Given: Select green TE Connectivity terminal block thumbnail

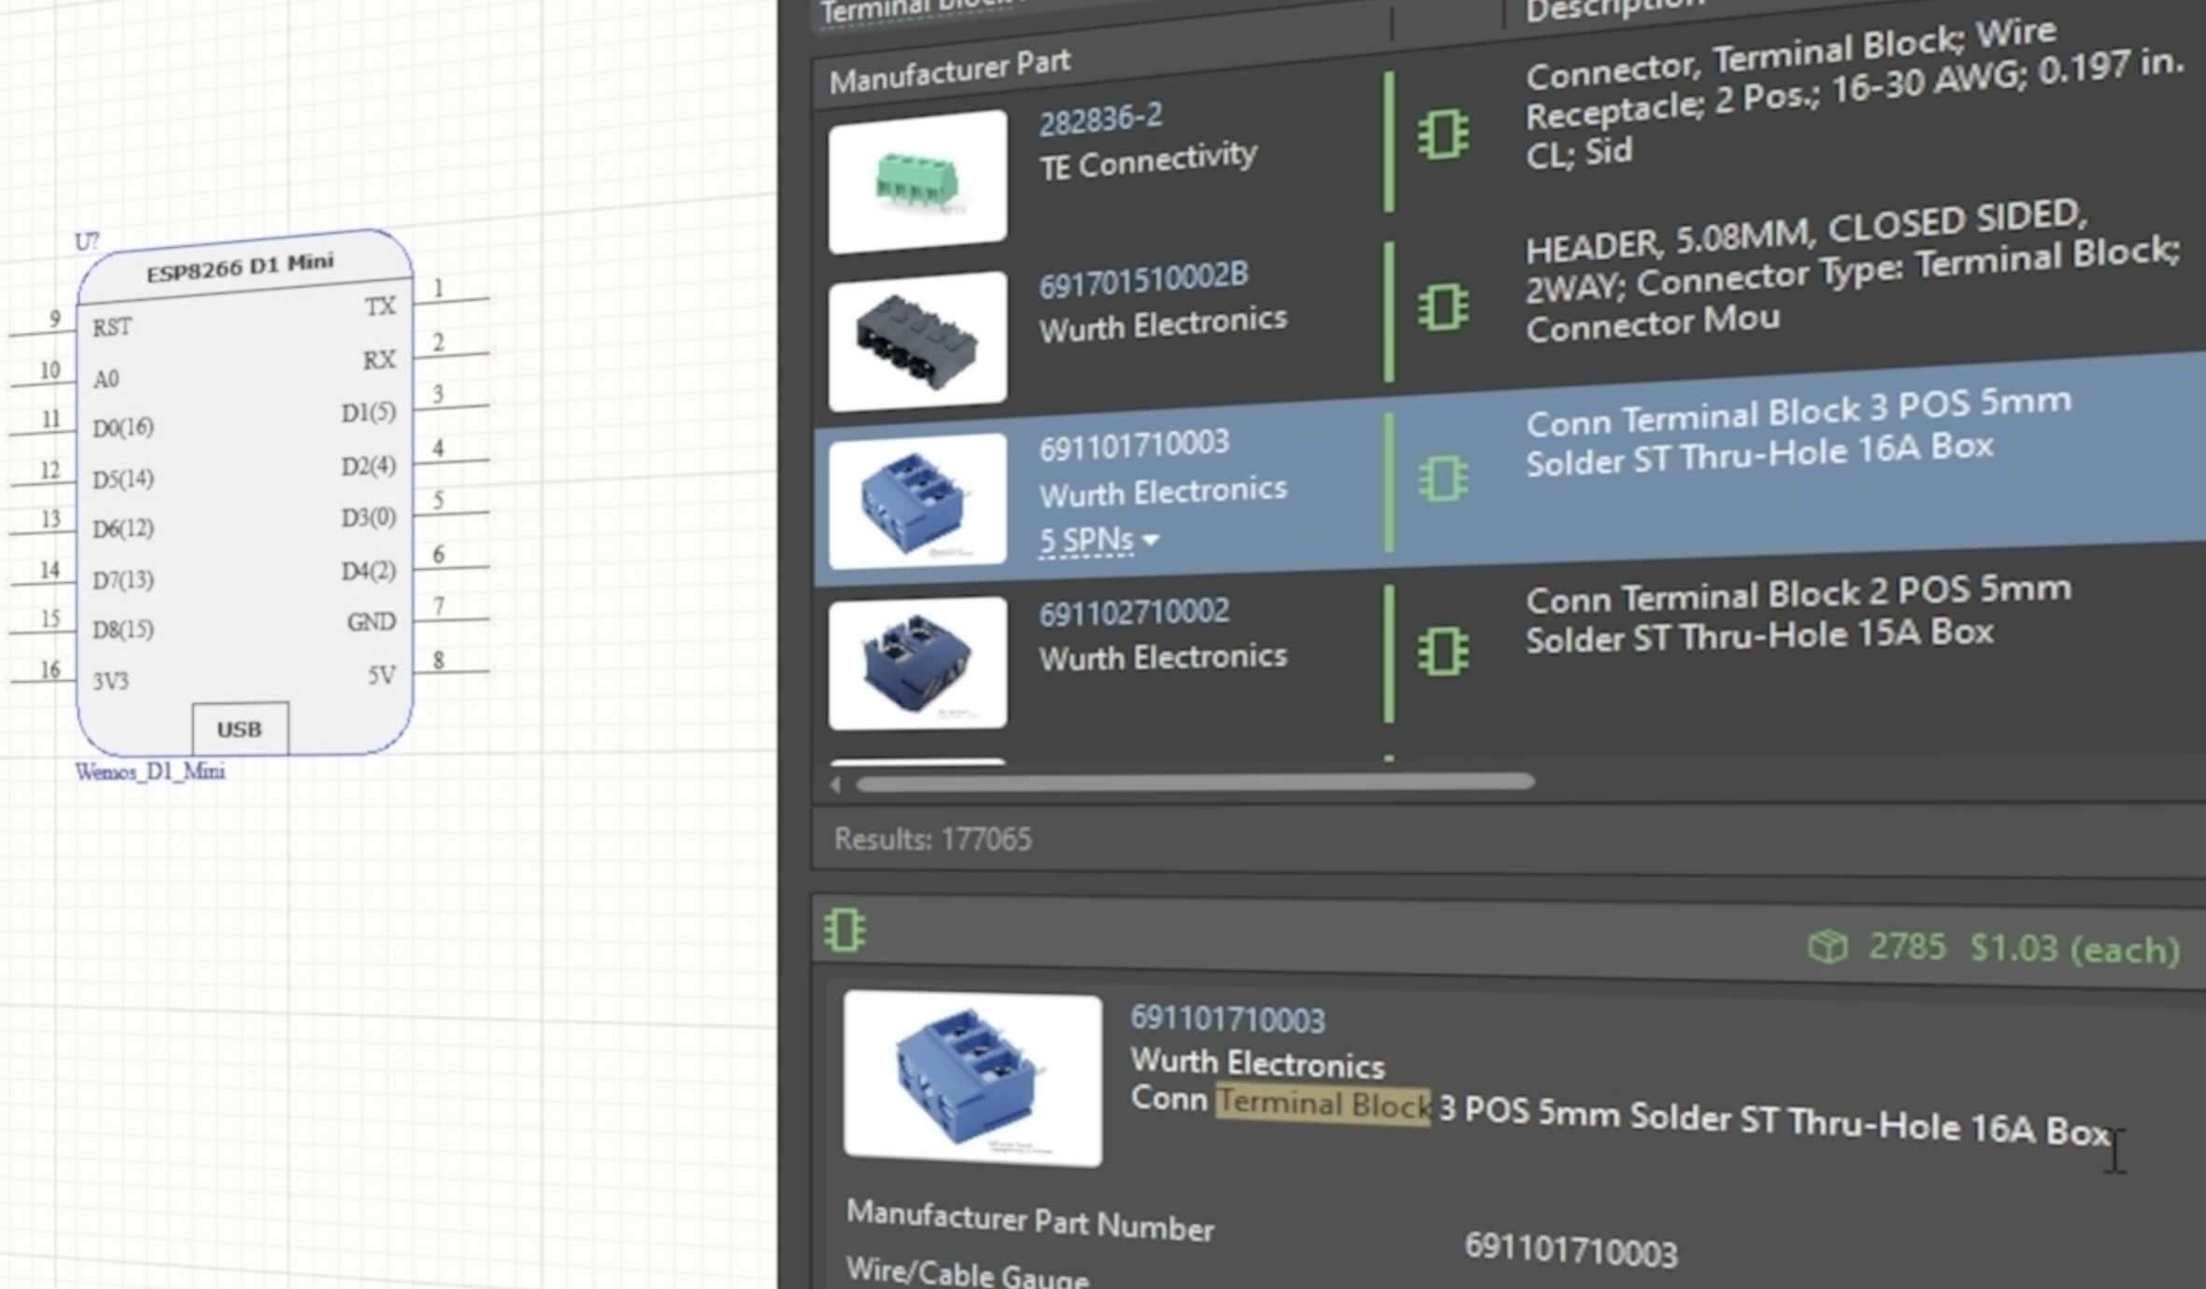Looking at the screenshot, I should tap(917, 182).
